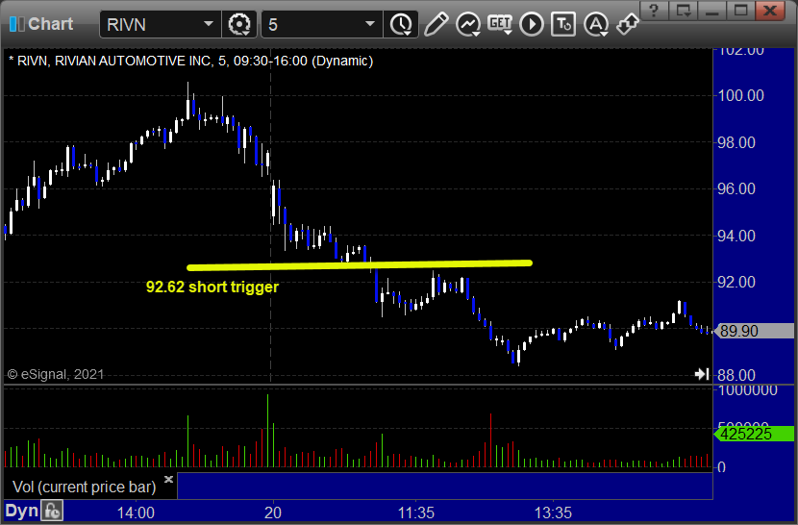This screenshot has width=798, height=525.
Task: Maximize the chart window
Action: coord(740,11)
